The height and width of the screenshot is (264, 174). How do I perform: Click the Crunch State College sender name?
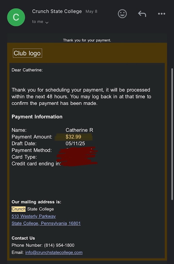[x=57, y=11]
